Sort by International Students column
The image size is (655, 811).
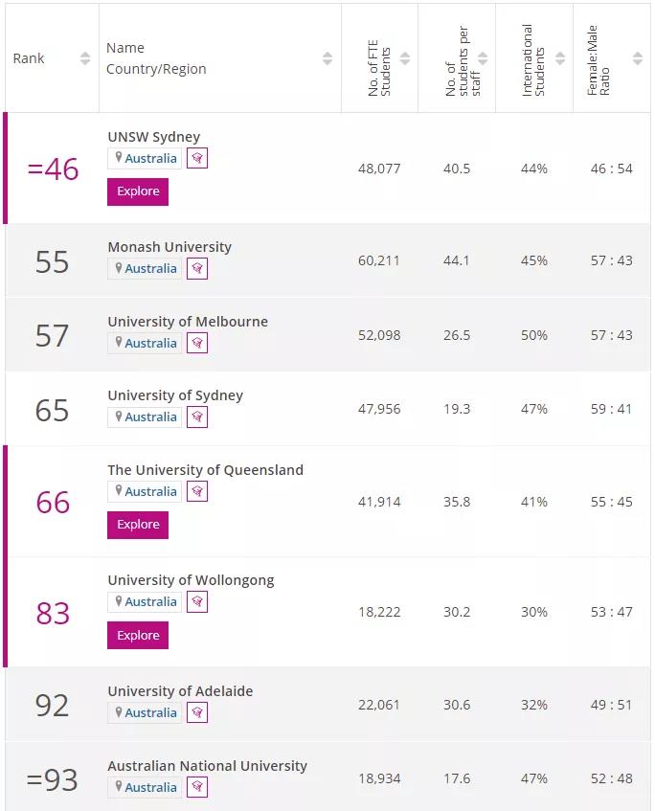[x=560, y=58]
